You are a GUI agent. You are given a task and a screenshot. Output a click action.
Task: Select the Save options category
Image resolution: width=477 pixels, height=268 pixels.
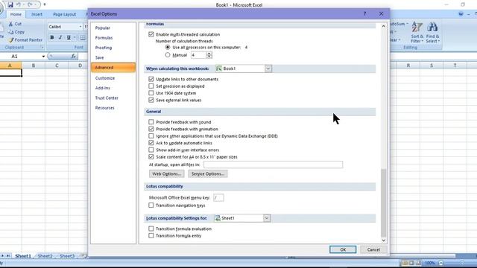tap(99, 57)
